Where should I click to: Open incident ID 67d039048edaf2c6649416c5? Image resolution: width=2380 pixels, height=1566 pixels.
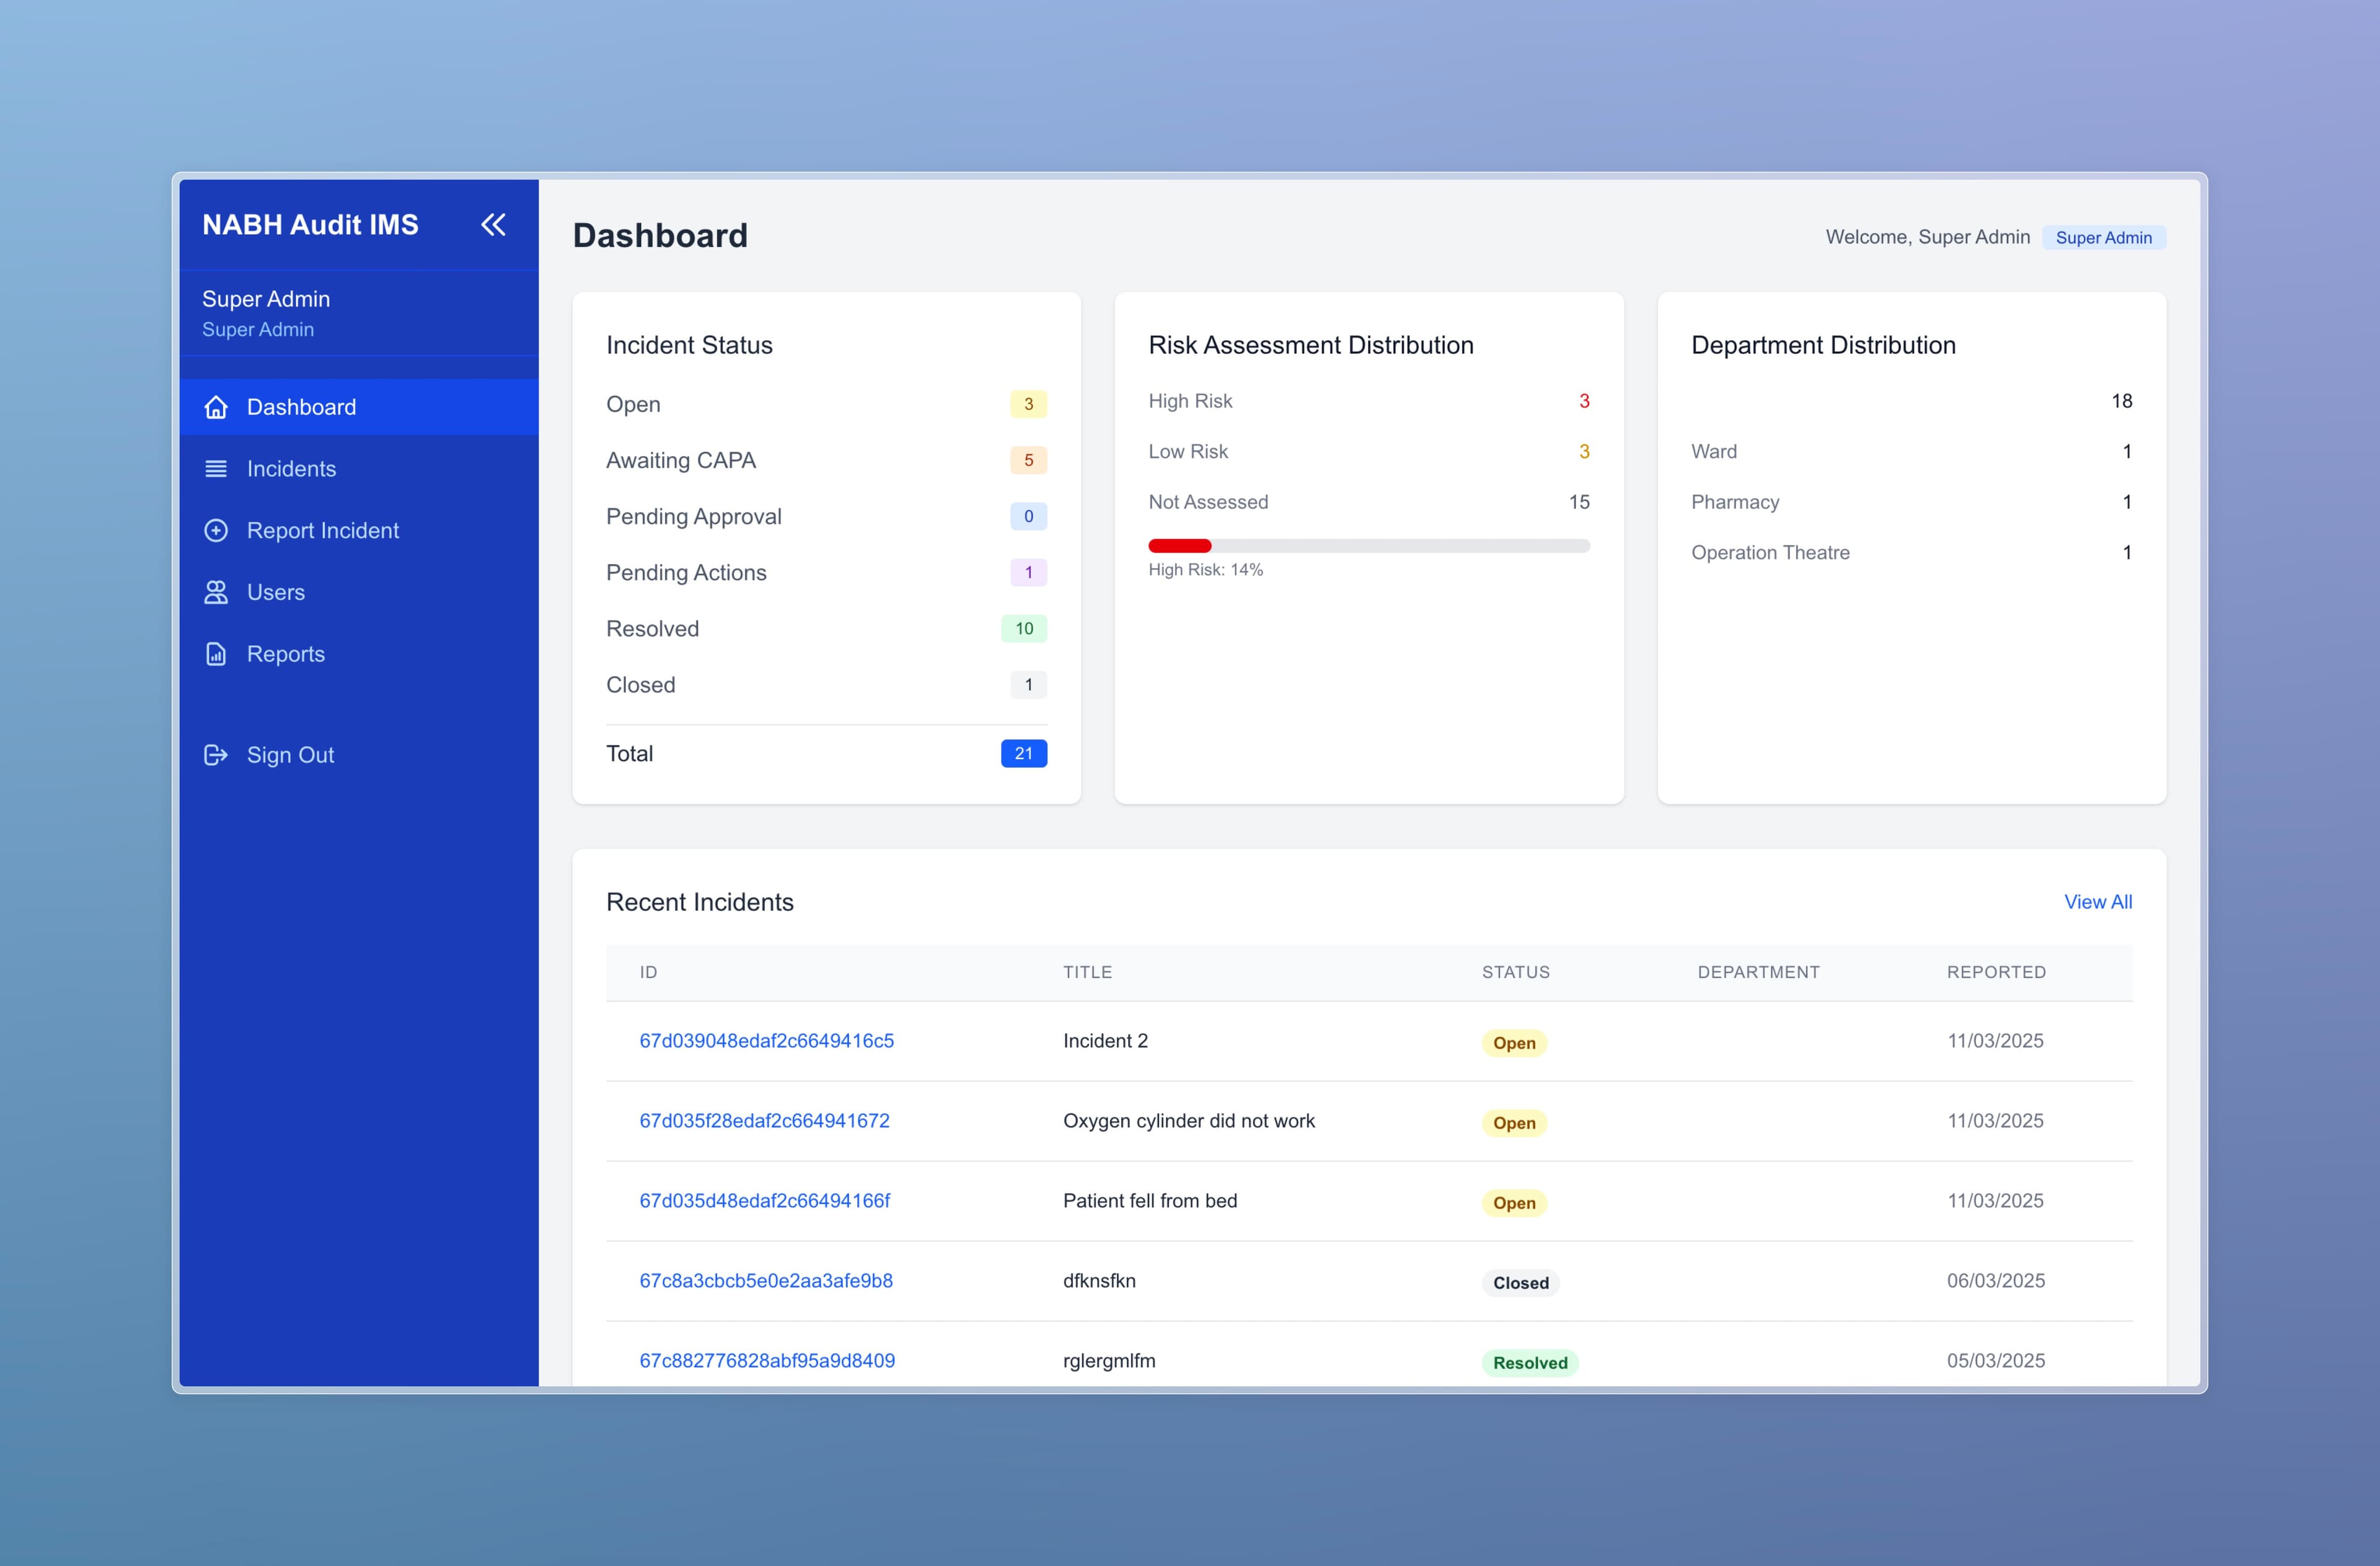(x=766, y=1041)
